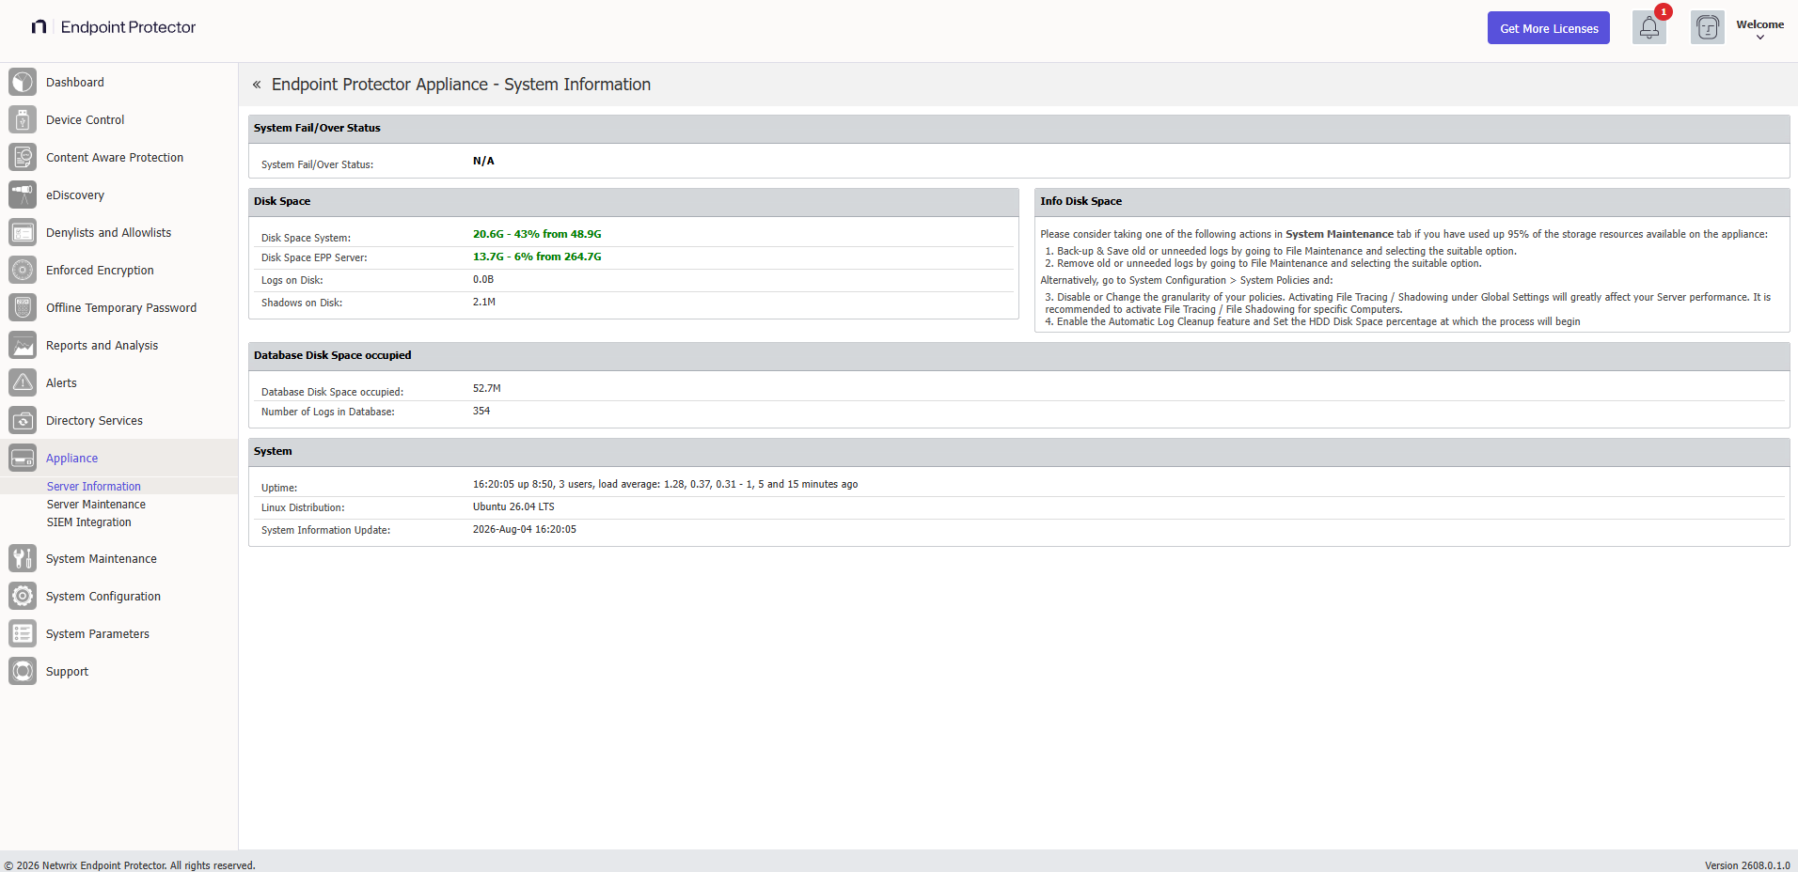Click the red notification count badge
Viewport: 1798px width, 872px height.
coord(1664,12)
